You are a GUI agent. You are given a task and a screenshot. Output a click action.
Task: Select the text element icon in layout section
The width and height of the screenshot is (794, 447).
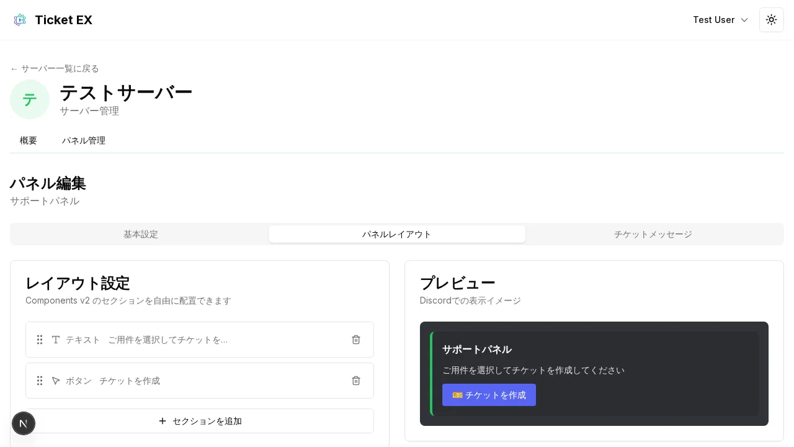point(56,340)
